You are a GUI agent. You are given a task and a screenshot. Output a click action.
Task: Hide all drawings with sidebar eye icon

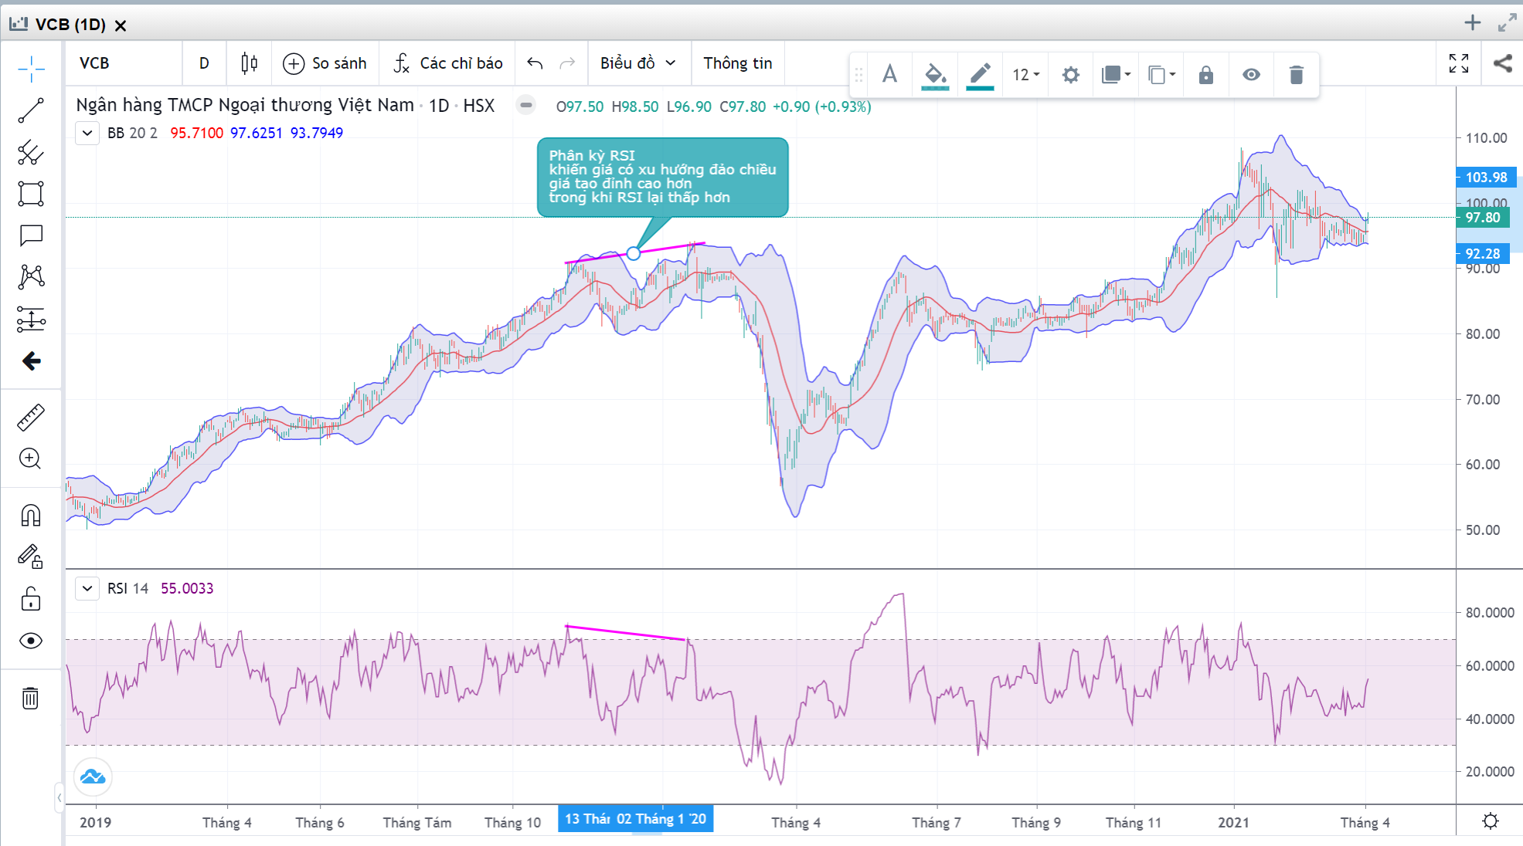[31, 641]
